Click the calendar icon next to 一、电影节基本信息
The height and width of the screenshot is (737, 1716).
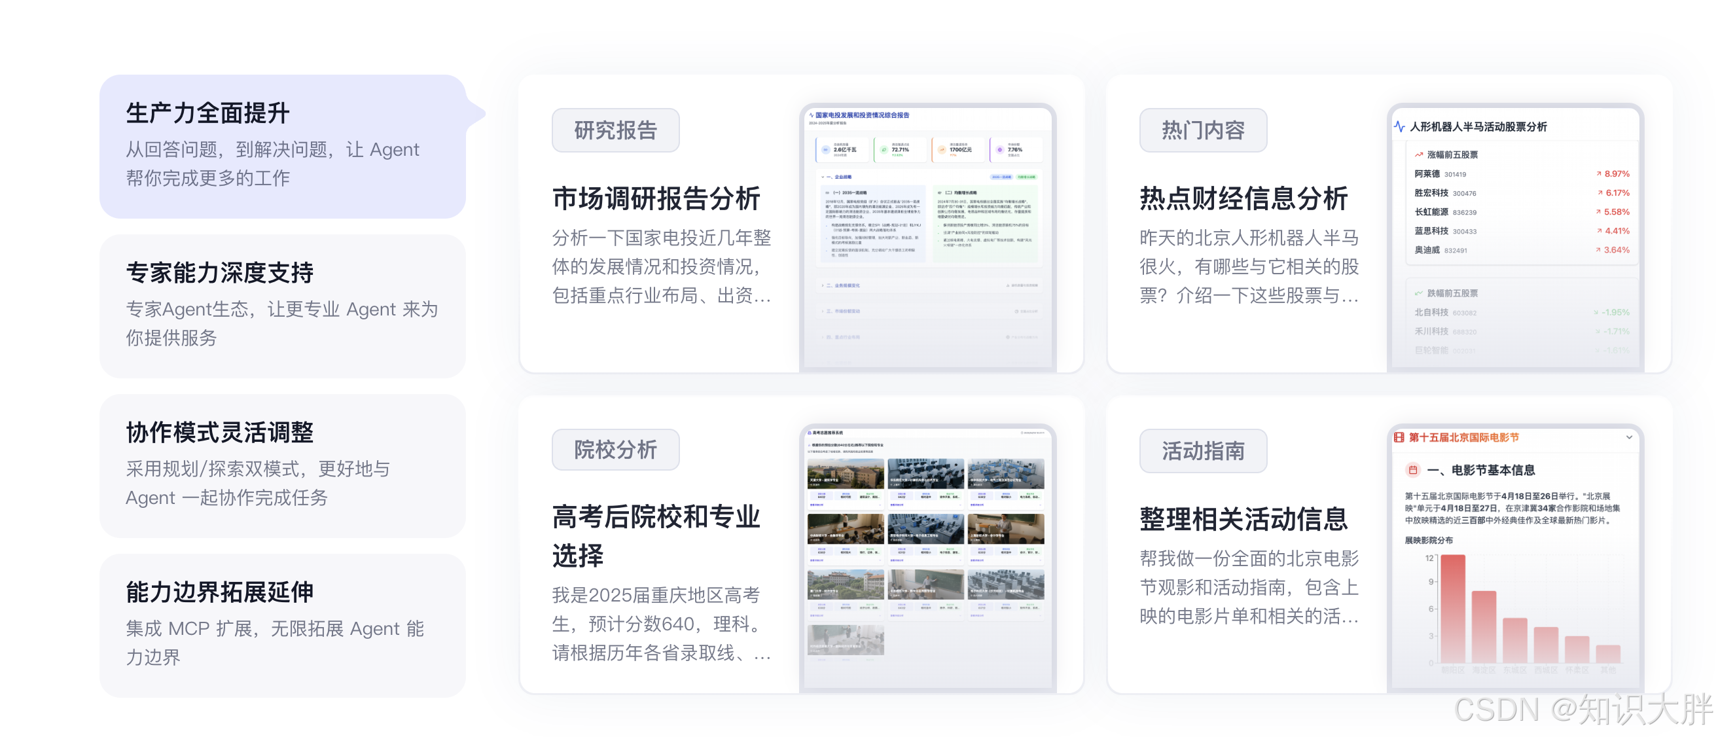[1412, 470]
